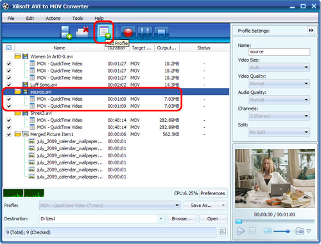Open the Audio Quality dropdown
Screen dimensions: 321x244
point(279,100)
